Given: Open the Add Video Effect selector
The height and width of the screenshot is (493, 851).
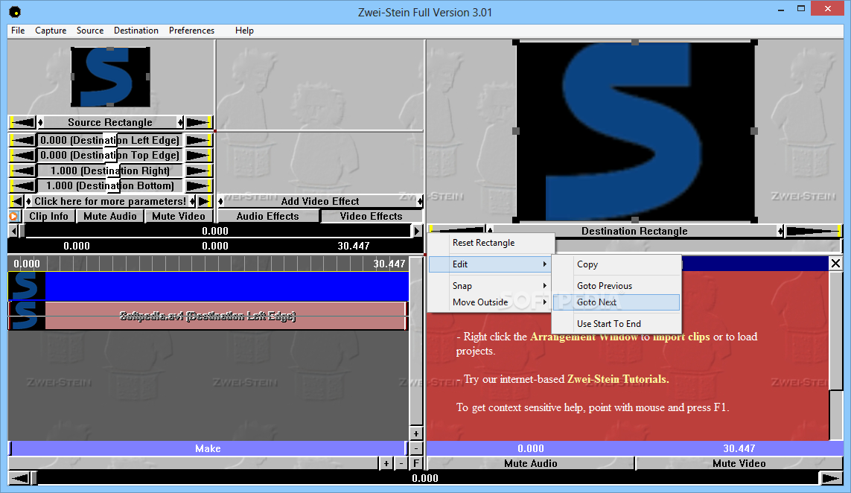Looking at the screenshot, I should click(320, 201).
